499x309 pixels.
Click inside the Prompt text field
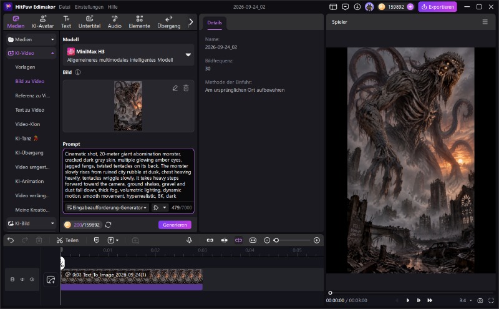128,175
